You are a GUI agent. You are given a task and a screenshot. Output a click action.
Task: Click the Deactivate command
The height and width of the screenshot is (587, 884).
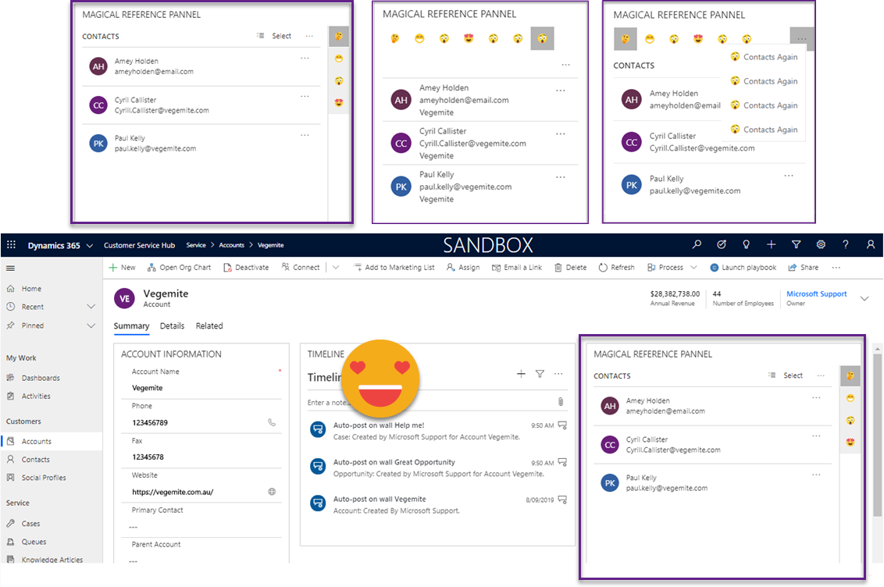[x=246, y=268]
